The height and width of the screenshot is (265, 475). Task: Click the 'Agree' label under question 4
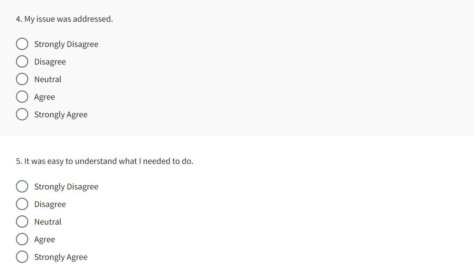(45, 97)
